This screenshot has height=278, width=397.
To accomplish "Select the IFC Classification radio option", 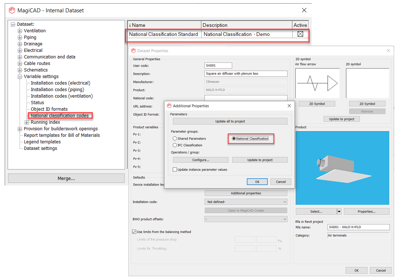I will pos(175,145).
